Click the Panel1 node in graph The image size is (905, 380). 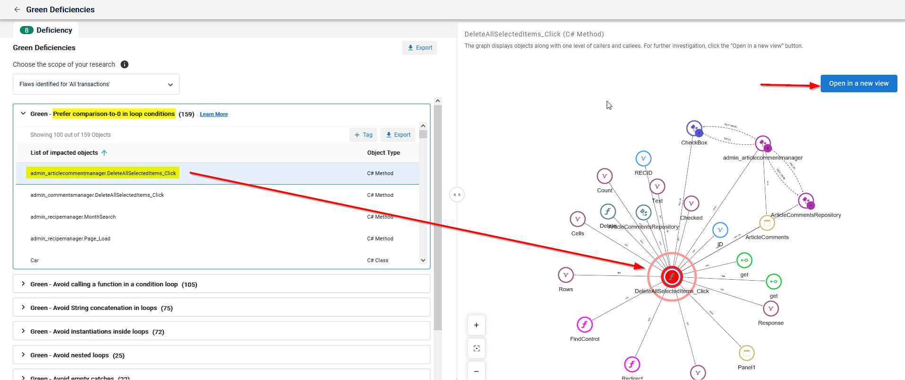click(x=746, y=353)
